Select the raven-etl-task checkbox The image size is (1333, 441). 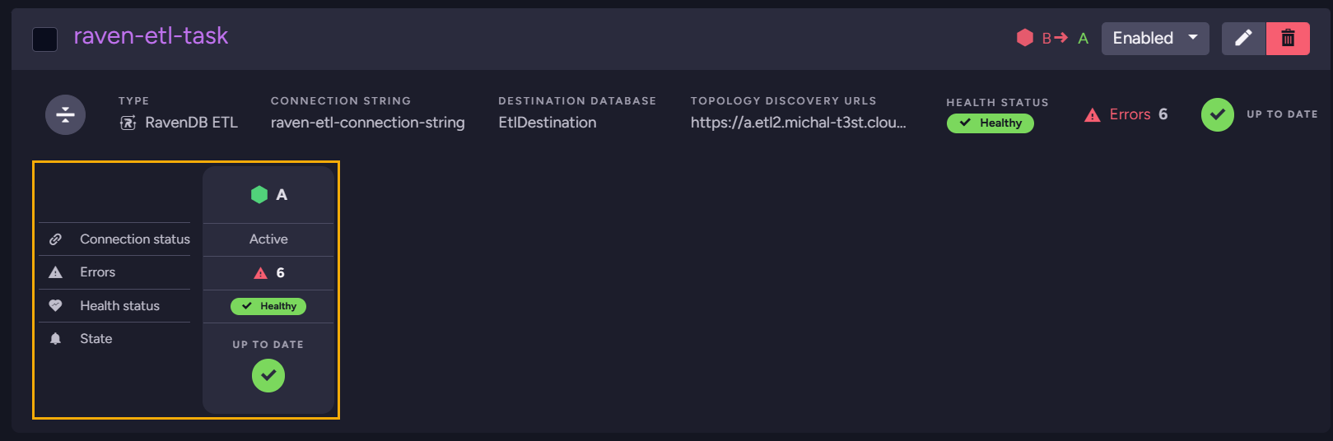[x=44, y=39]
